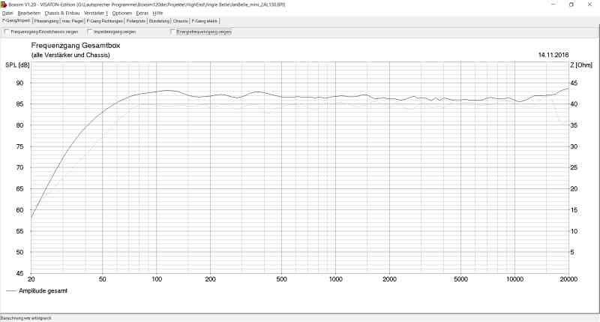Open the Bearbeiten menu

(x=29, y=13)
